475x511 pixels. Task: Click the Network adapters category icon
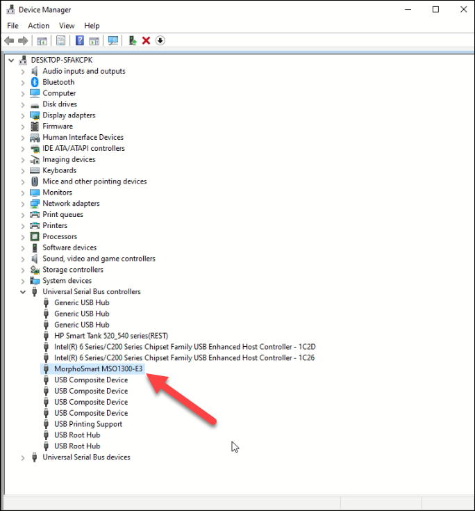pyautogui.click(x=35, y=204)
